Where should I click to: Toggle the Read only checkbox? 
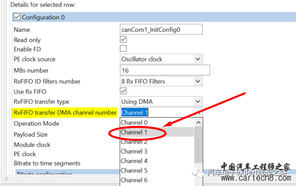point(123,40)
